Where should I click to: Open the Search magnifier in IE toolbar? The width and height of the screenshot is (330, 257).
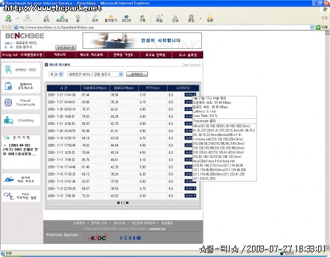pyautogui.click(x=95, y=18)
